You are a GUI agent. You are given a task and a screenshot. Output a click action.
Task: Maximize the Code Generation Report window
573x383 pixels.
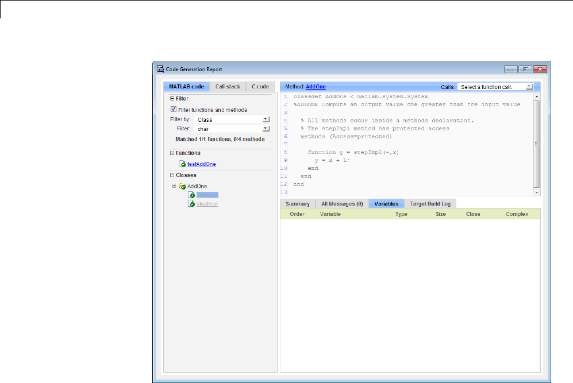click(525, 69)
